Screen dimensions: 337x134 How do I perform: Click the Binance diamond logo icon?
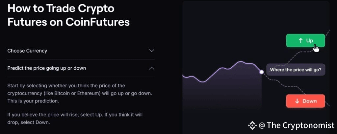[252, 125]
